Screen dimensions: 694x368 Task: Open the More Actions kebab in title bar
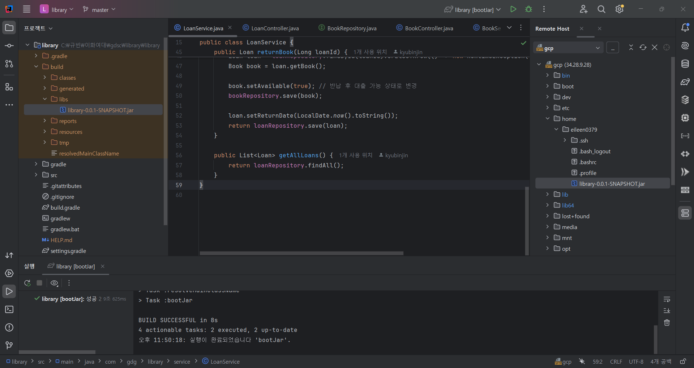click(x=544, y=9)
